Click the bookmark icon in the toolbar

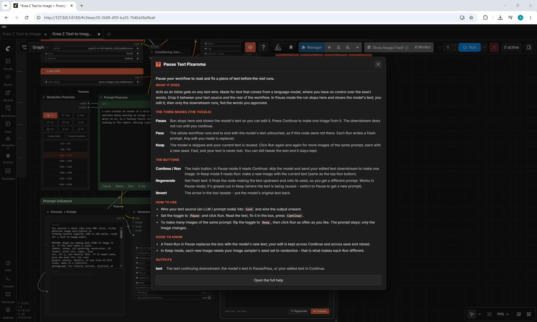291,47
